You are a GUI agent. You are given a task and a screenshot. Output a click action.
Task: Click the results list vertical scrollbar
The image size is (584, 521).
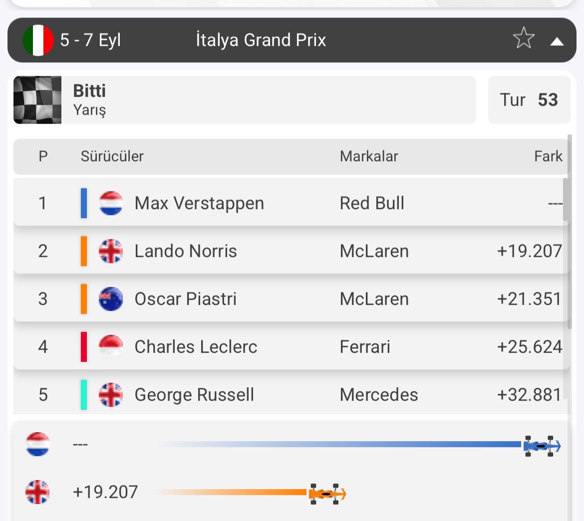click(x=569, y=231)
